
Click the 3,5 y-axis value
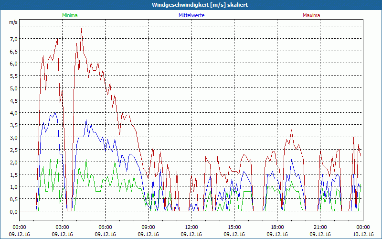coord(13,125)
